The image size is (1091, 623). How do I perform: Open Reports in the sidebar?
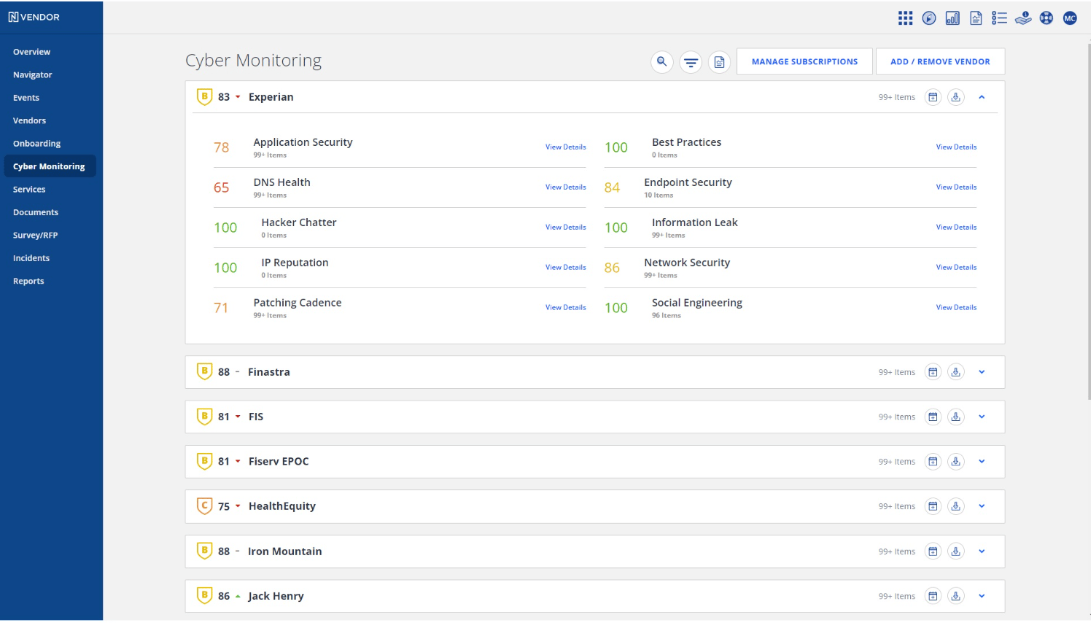[28, 281]
